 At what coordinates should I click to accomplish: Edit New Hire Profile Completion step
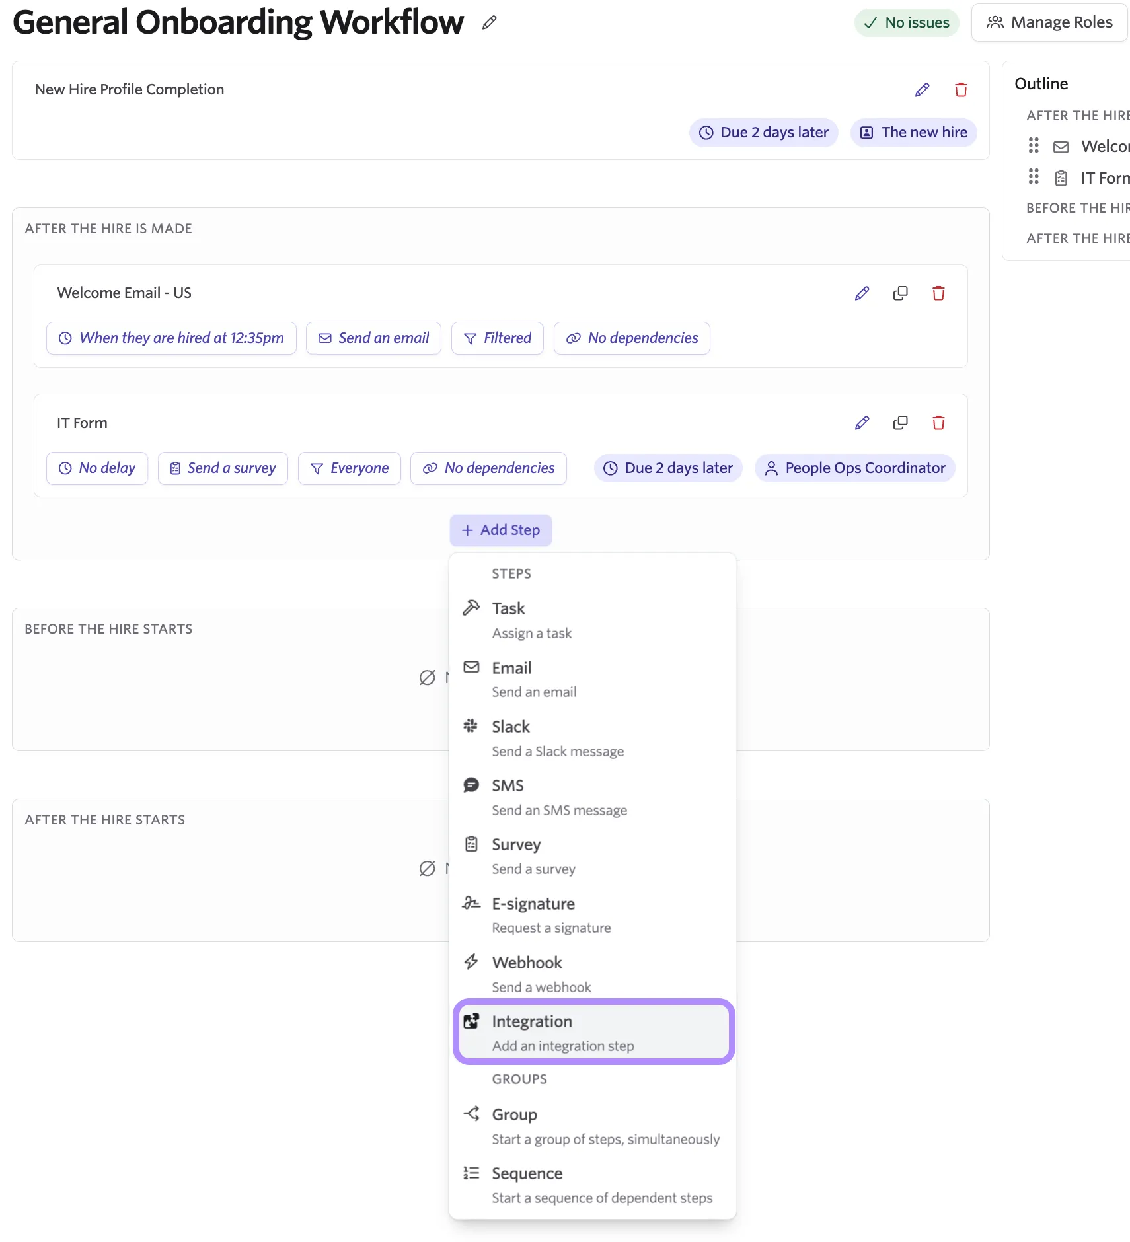[x=923, y=90]
